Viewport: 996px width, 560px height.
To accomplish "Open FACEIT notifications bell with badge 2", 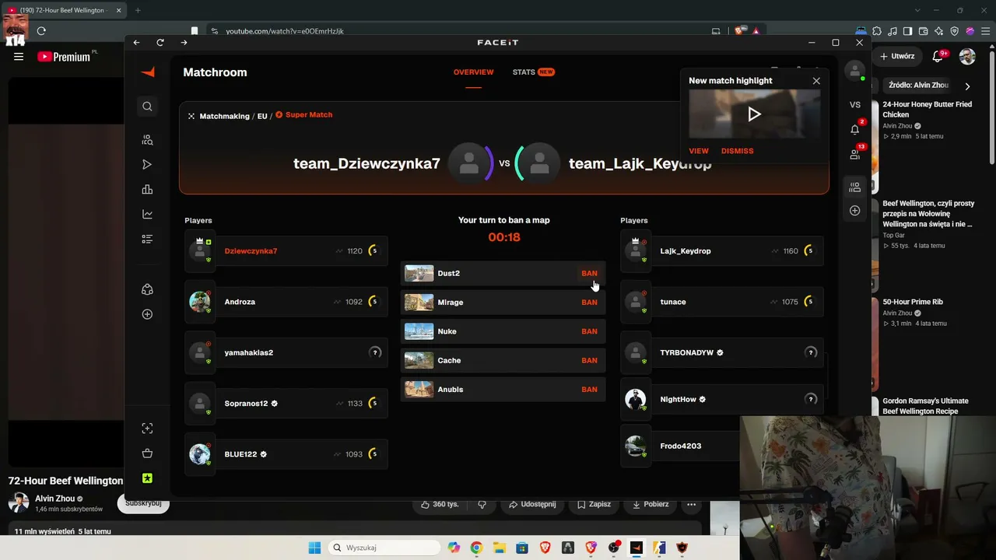I will pos(855,129).
